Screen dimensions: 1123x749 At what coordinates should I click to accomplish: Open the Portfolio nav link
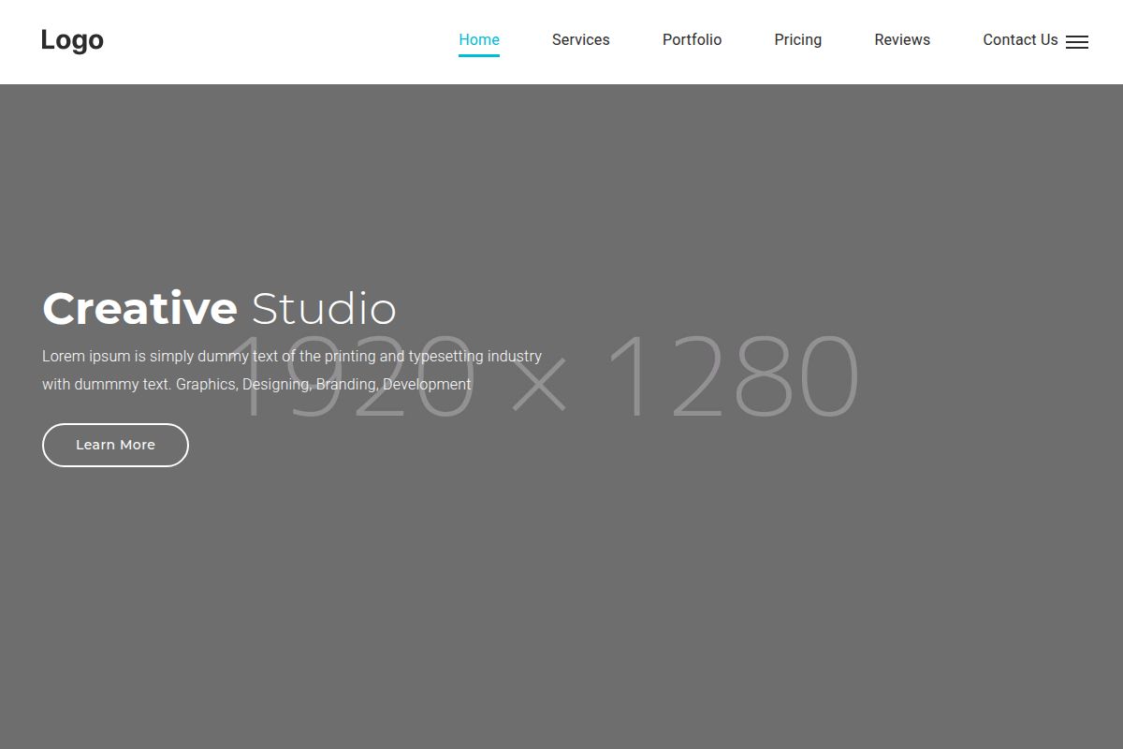pyautogui.click(x=692, y=39)
